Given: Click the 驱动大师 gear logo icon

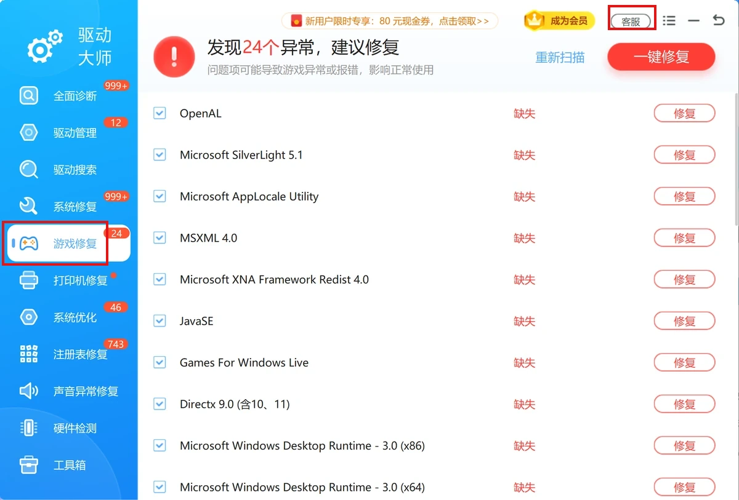Looking at the screenshot, I should coord(45,47).
